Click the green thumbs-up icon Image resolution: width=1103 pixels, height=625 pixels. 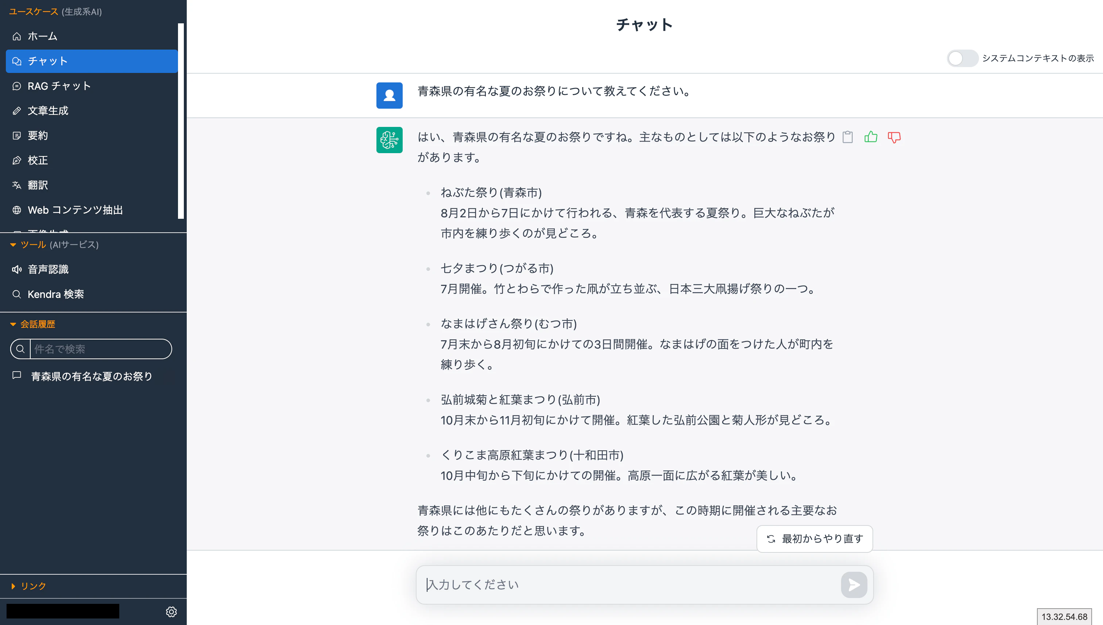click(871, 137)
